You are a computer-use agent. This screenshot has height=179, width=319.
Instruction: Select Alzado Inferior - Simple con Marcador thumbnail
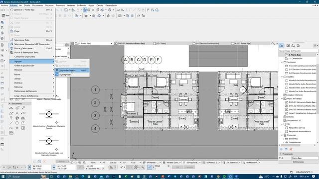coord(49,114)
